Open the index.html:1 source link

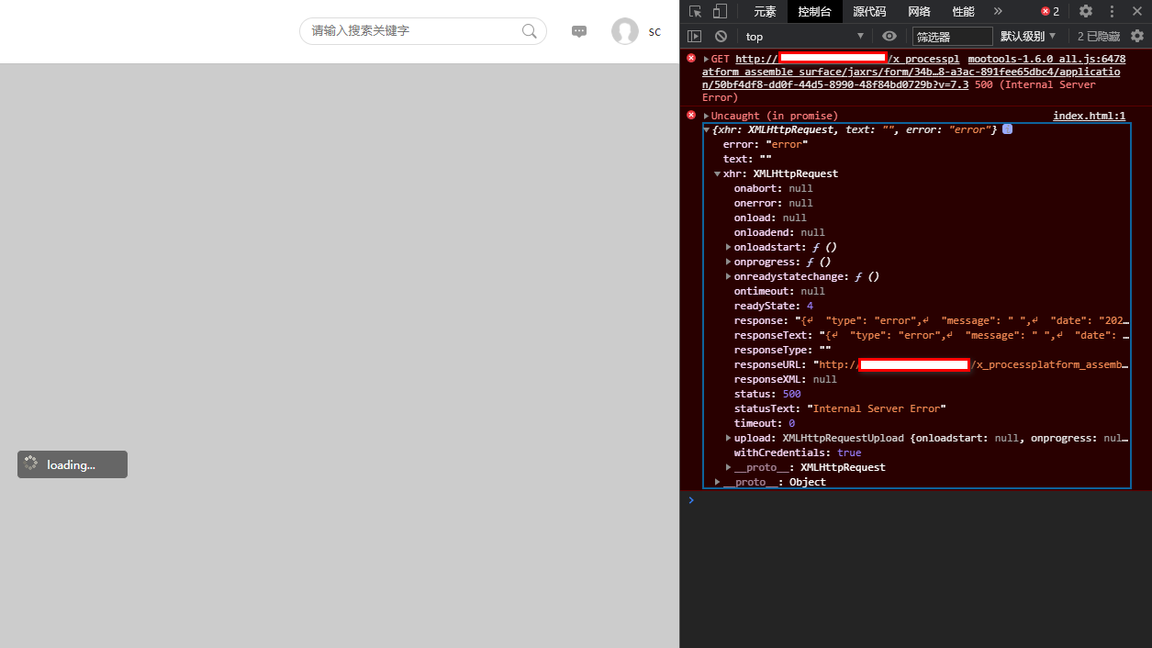1089,116
